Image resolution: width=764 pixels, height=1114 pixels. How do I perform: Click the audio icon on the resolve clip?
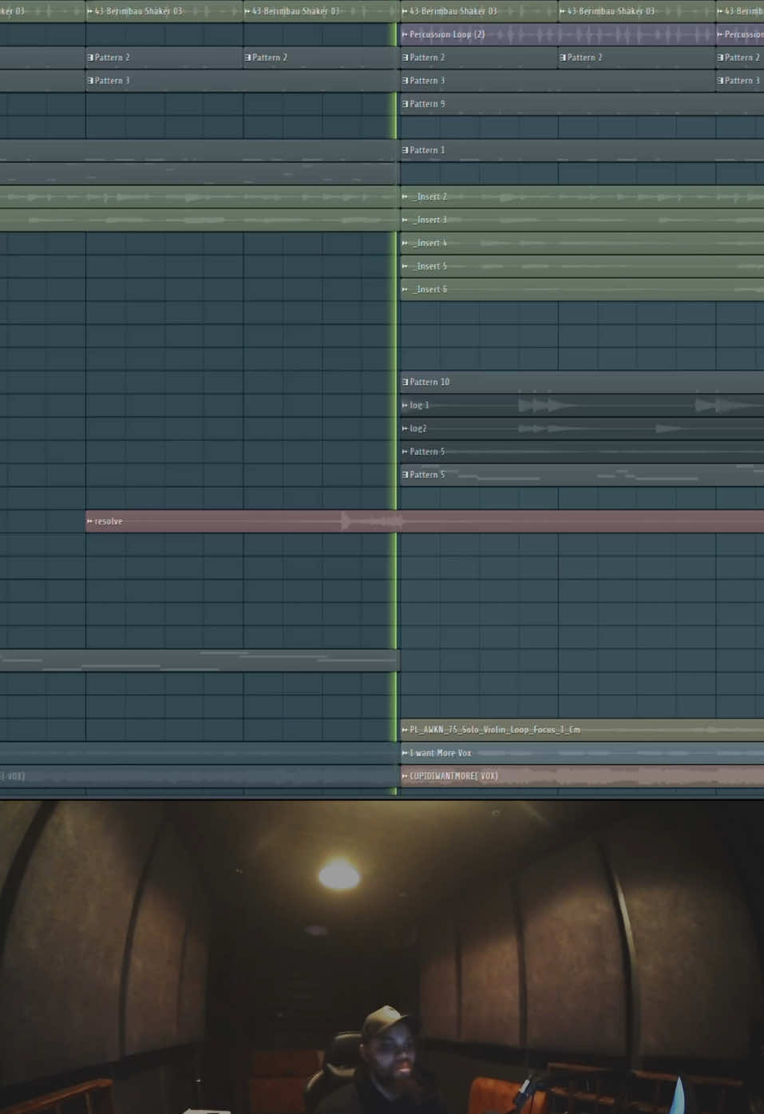pos(89,521)
